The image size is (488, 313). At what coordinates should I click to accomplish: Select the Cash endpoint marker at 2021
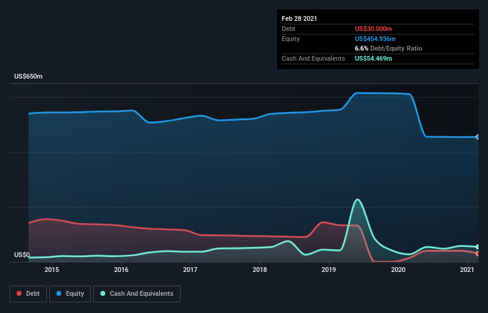(478, 247)
